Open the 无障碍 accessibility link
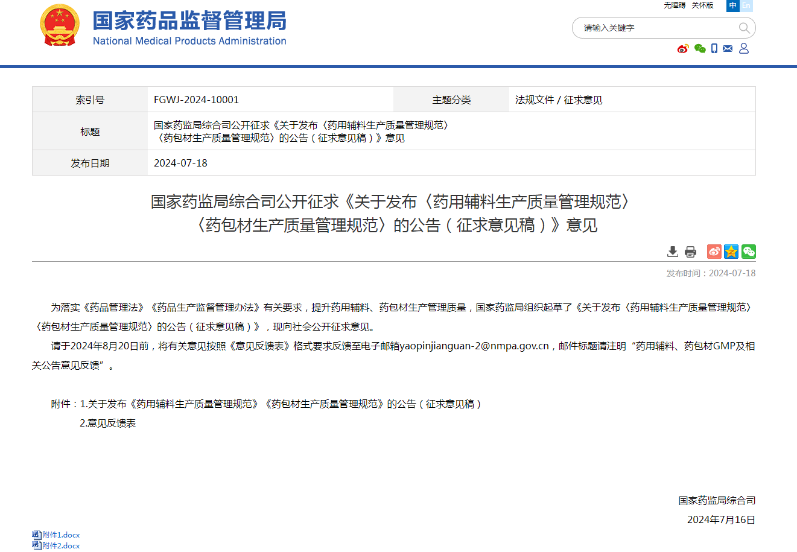797x552 pixels. (675, 5)
